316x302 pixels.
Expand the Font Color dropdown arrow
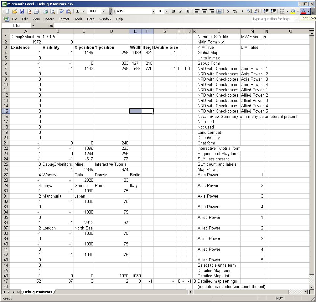(x=308, y=11)
